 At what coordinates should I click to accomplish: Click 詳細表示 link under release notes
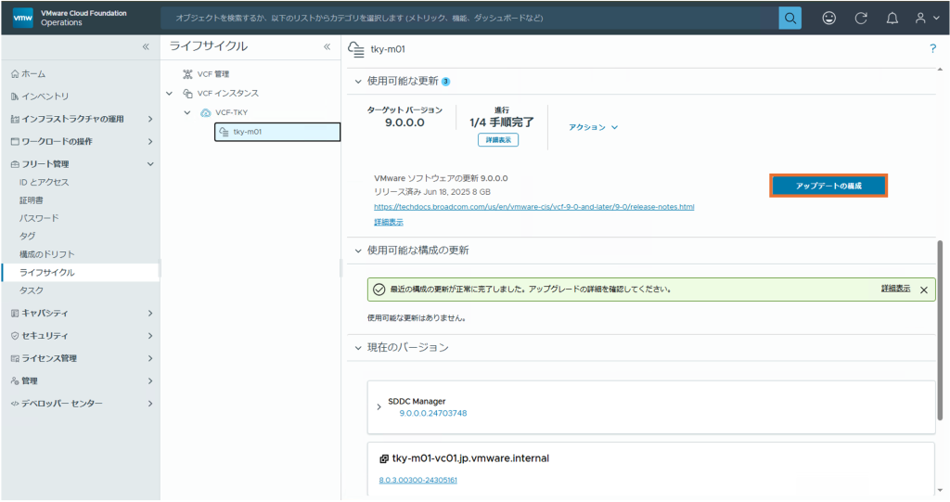389,223
